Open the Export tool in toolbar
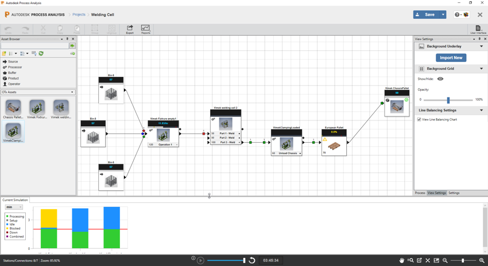Image resolution: width=488 pixels, height=266 pixels. tap(130, 29)
